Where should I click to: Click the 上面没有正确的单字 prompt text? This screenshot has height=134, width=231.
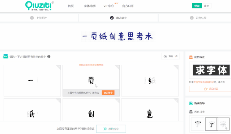coord(76,129)
